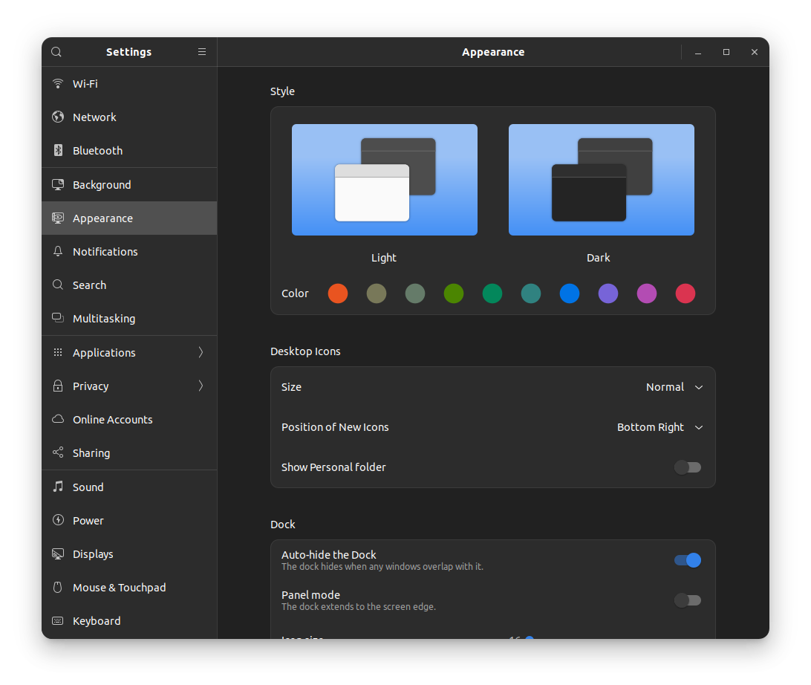Open search with the magnifier icon
811x685 pixels.
pos(56,52)
